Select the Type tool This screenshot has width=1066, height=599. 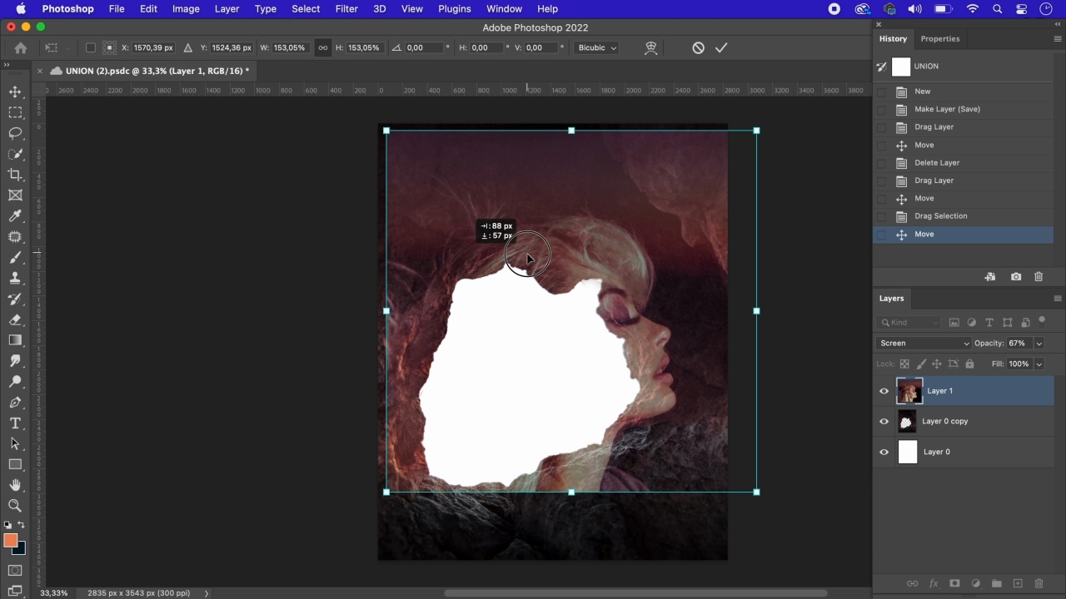coord(15,423)
